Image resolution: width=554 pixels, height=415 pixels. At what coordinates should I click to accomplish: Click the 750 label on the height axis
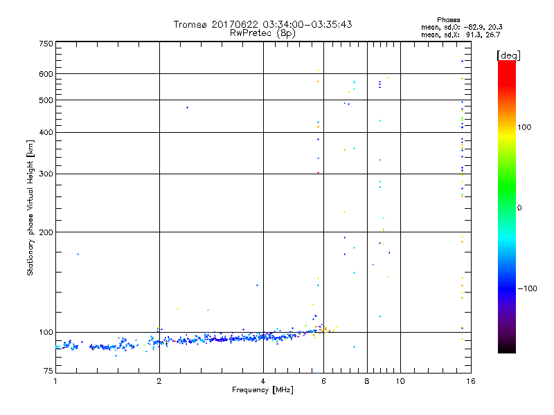click(46, 44)
